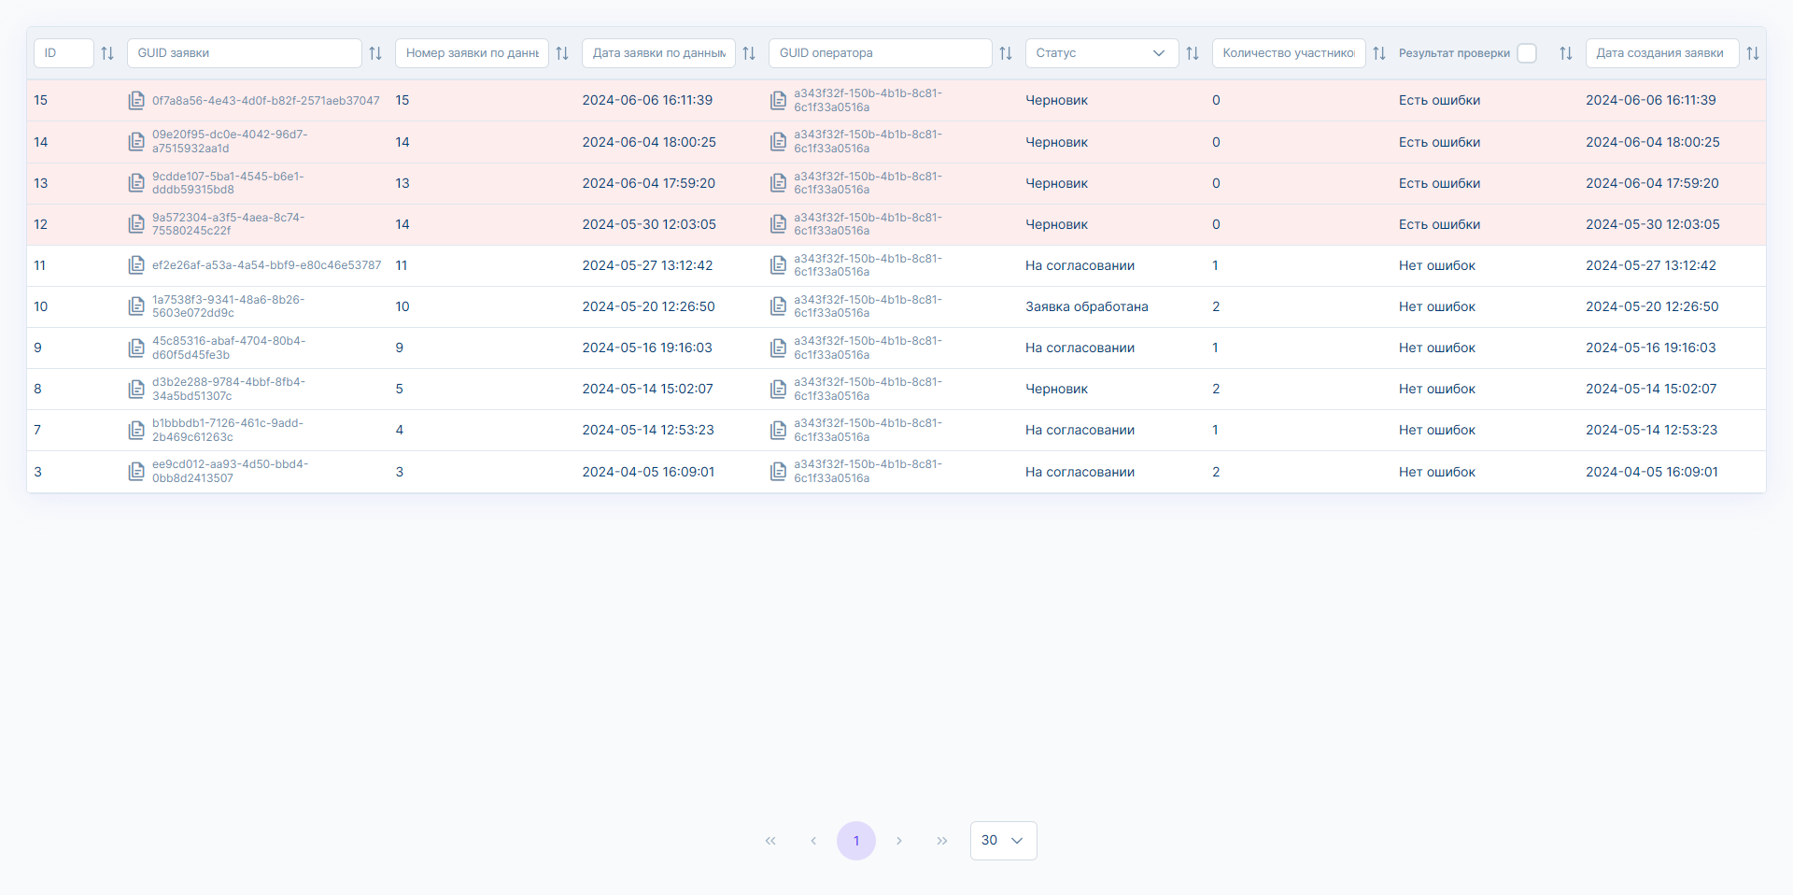Click operator GUID document icon in row 11
The width and height of the screenshot is (1793, 895).
[778, 265]
